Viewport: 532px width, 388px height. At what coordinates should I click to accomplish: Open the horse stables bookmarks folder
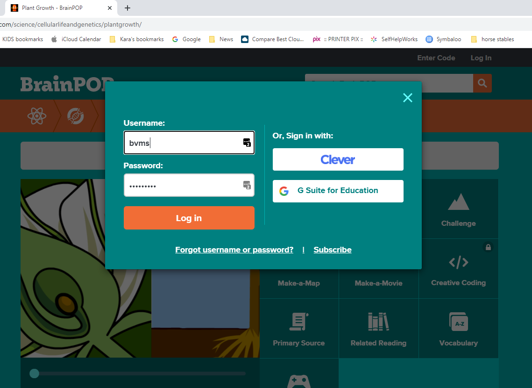[493, 39]
